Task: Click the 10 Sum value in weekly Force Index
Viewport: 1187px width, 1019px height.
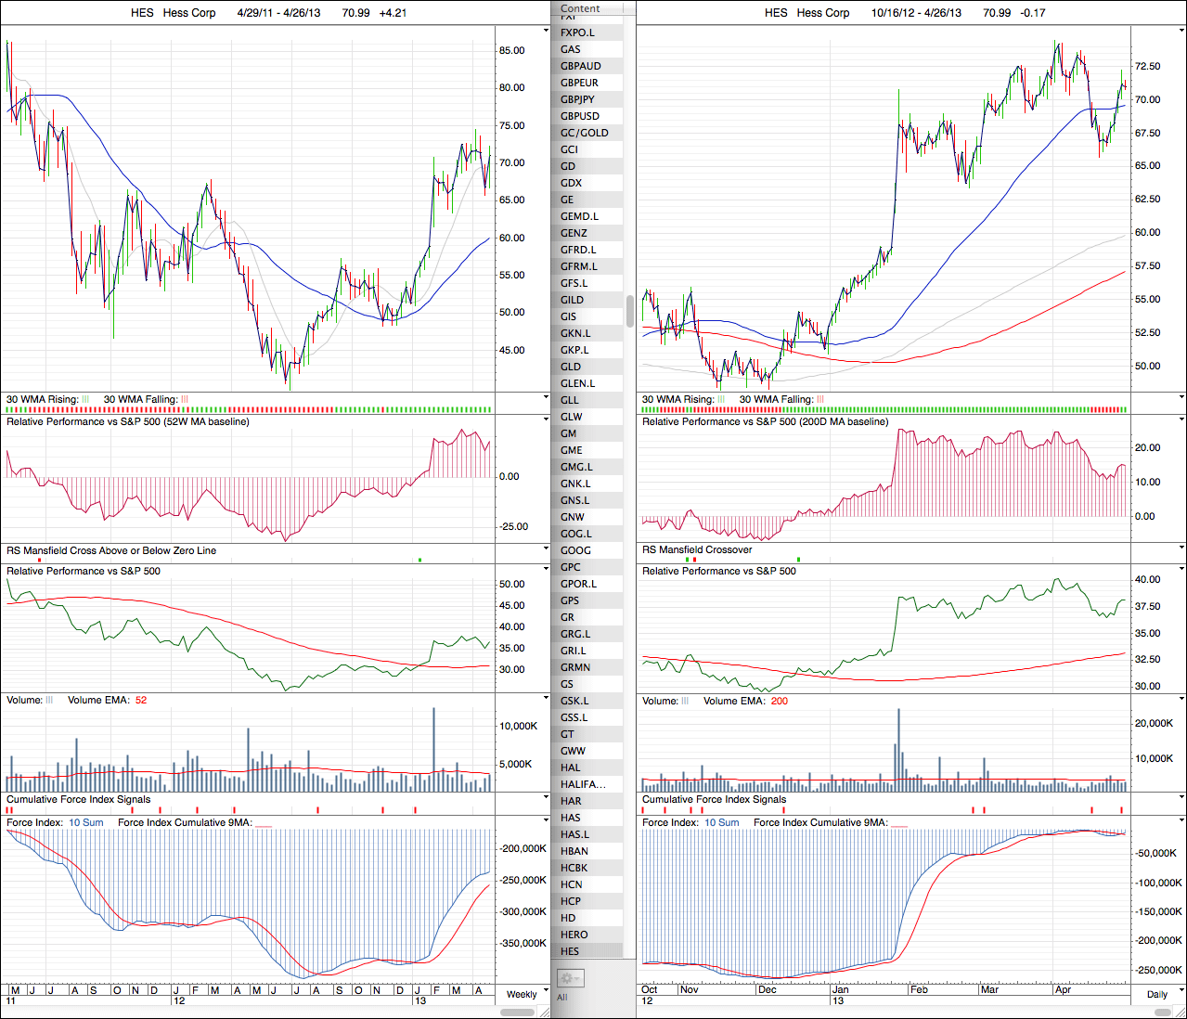Action: (86, 823)
